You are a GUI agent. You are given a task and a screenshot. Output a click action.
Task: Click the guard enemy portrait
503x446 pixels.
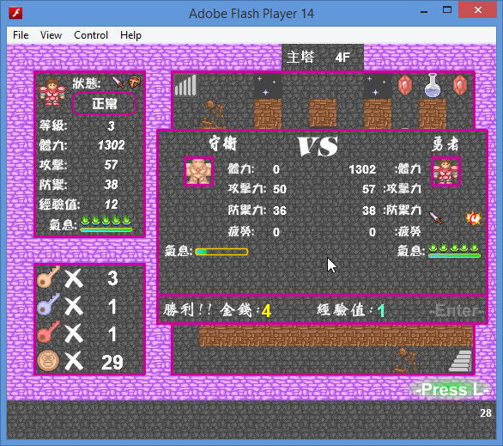[x=198, y=172]
